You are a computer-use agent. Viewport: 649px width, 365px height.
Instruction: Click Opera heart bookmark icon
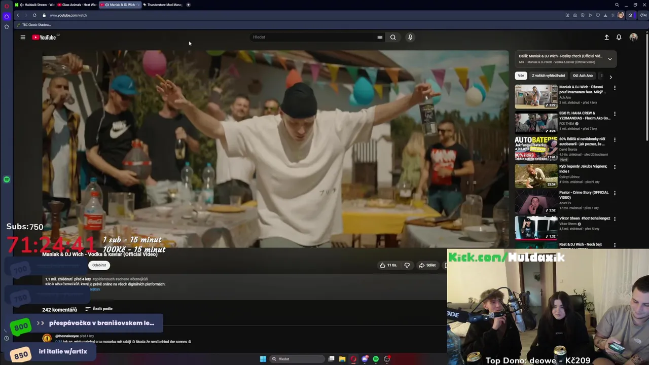click(x=598, y=15)
